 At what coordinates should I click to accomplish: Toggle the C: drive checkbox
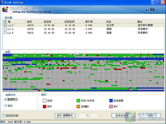click(x=5, y=25)
